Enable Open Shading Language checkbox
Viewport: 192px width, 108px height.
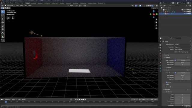coord(175,52)
